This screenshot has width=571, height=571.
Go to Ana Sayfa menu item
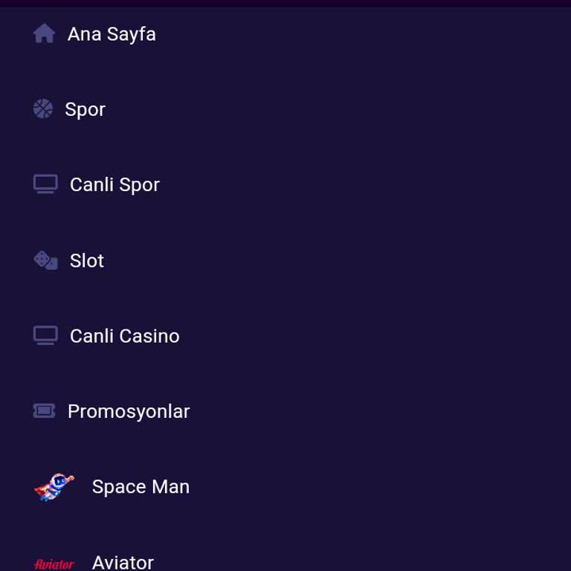(x=112, y=34)
